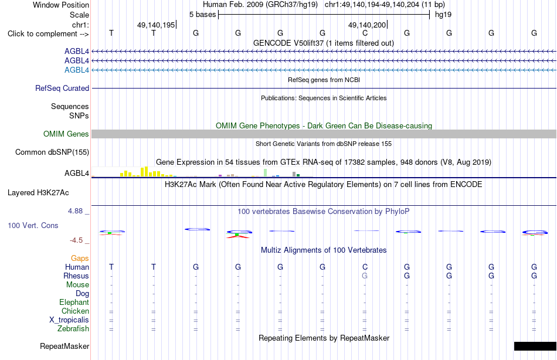Open the 100 Vert. Cons label
Viewport: 557px width, 360px height.
33,225
